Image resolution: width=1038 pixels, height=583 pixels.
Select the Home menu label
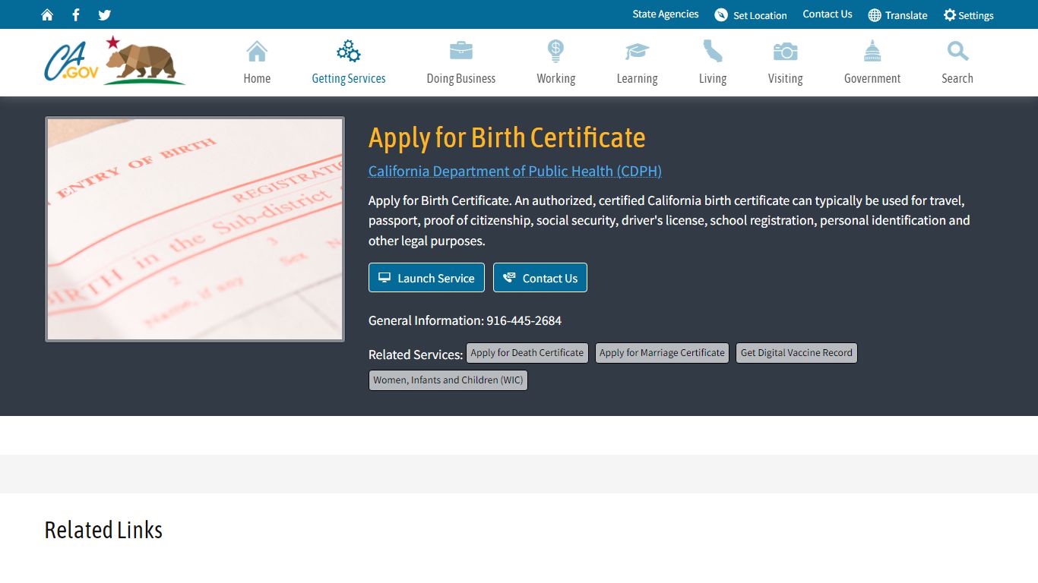point(257,78)
